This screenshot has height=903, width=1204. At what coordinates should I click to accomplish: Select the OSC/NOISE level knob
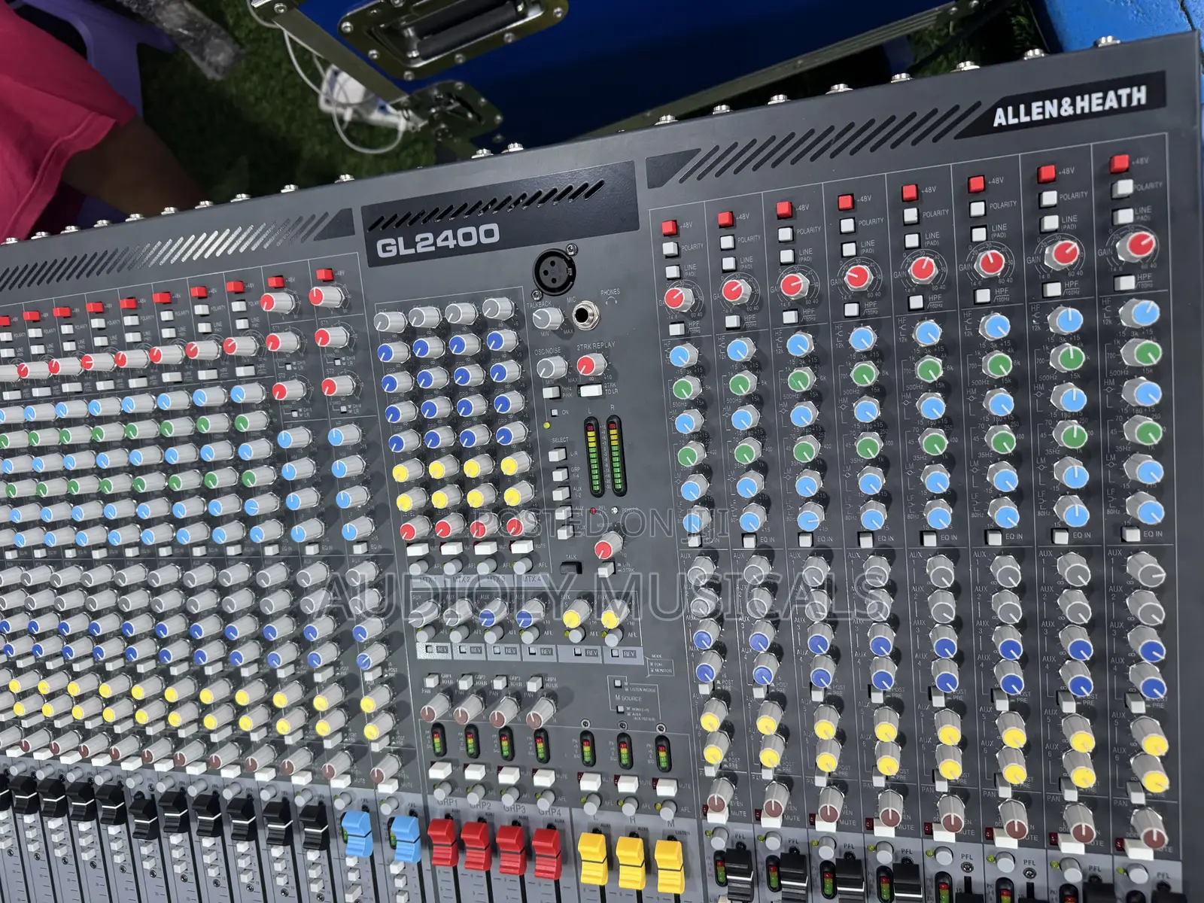pos(552,368)
